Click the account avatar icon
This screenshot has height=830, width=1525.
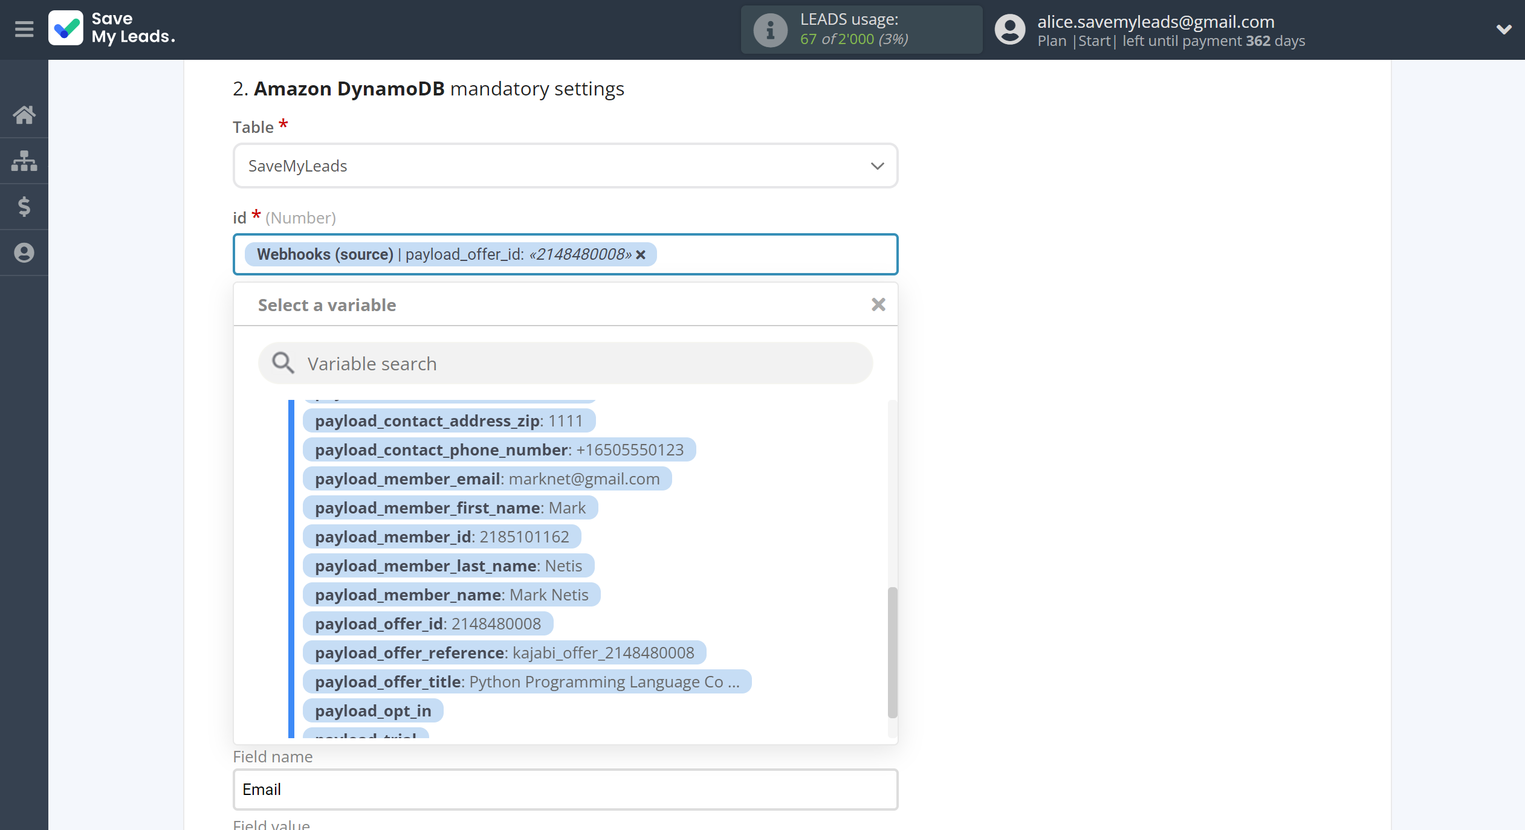1010,30
